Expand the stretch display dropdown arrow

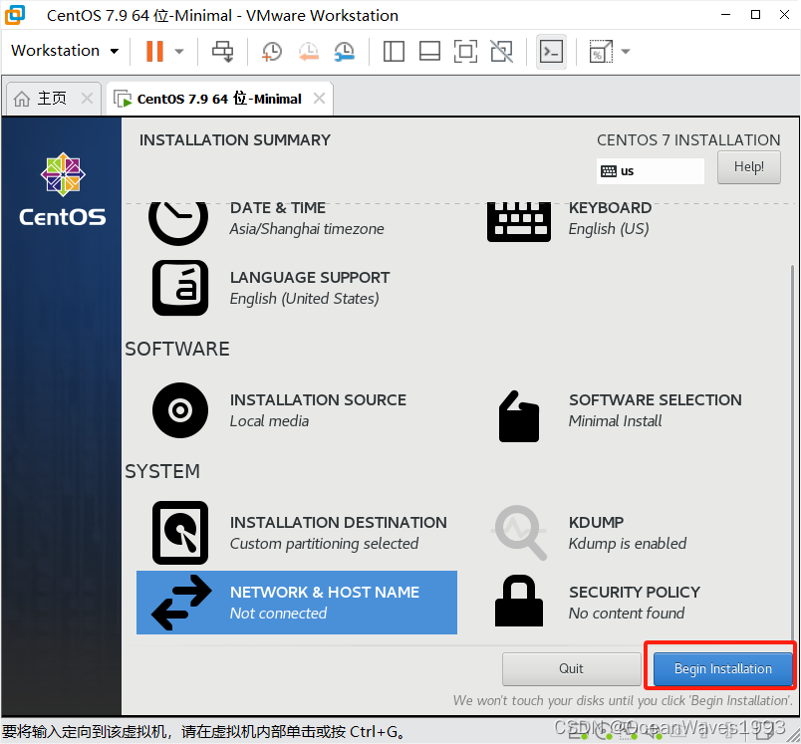(626, 51)
